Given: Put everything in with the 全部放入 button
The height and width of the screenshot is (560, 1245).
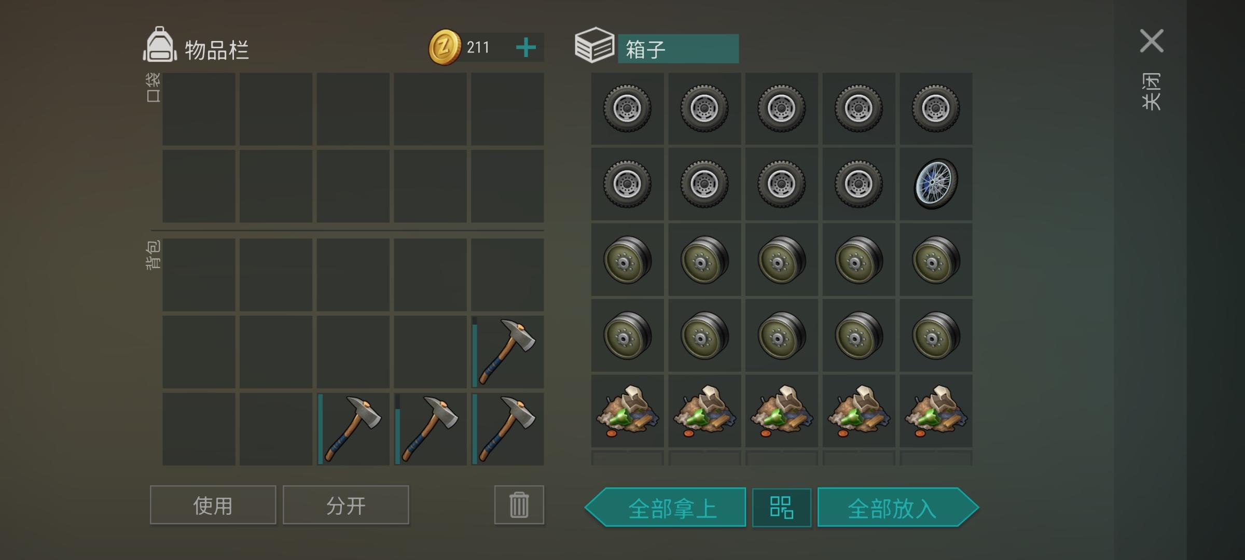Looking at the screenshot, I should 898,507.
